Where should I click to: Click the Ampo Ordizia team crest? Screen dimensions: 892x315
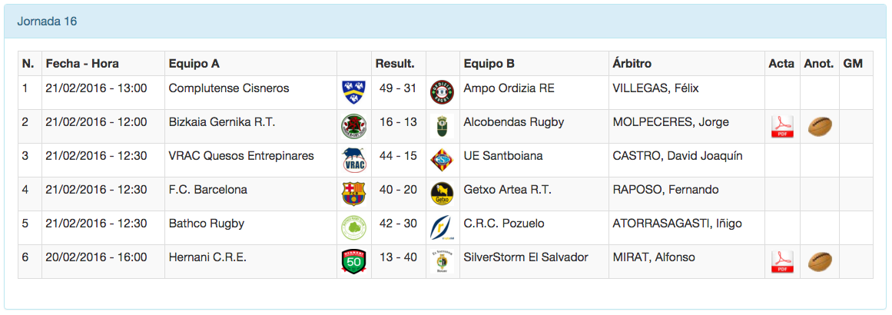point(442,93)
